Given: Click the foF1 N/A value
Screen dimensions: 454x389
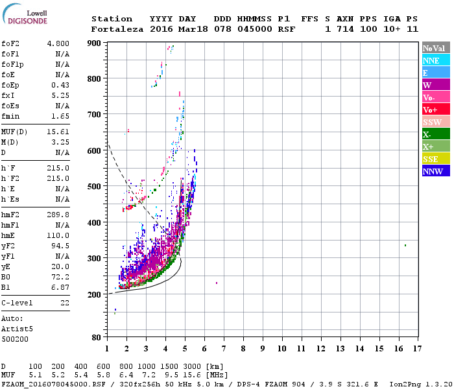Looking at the screenshot, I should 62,54.
